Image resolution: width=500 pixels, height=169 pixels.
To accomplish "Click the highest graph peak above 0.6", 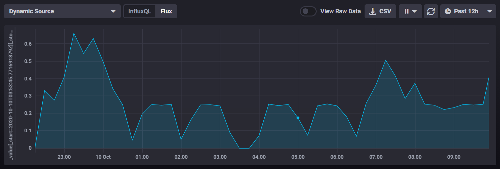I will 74,33.
